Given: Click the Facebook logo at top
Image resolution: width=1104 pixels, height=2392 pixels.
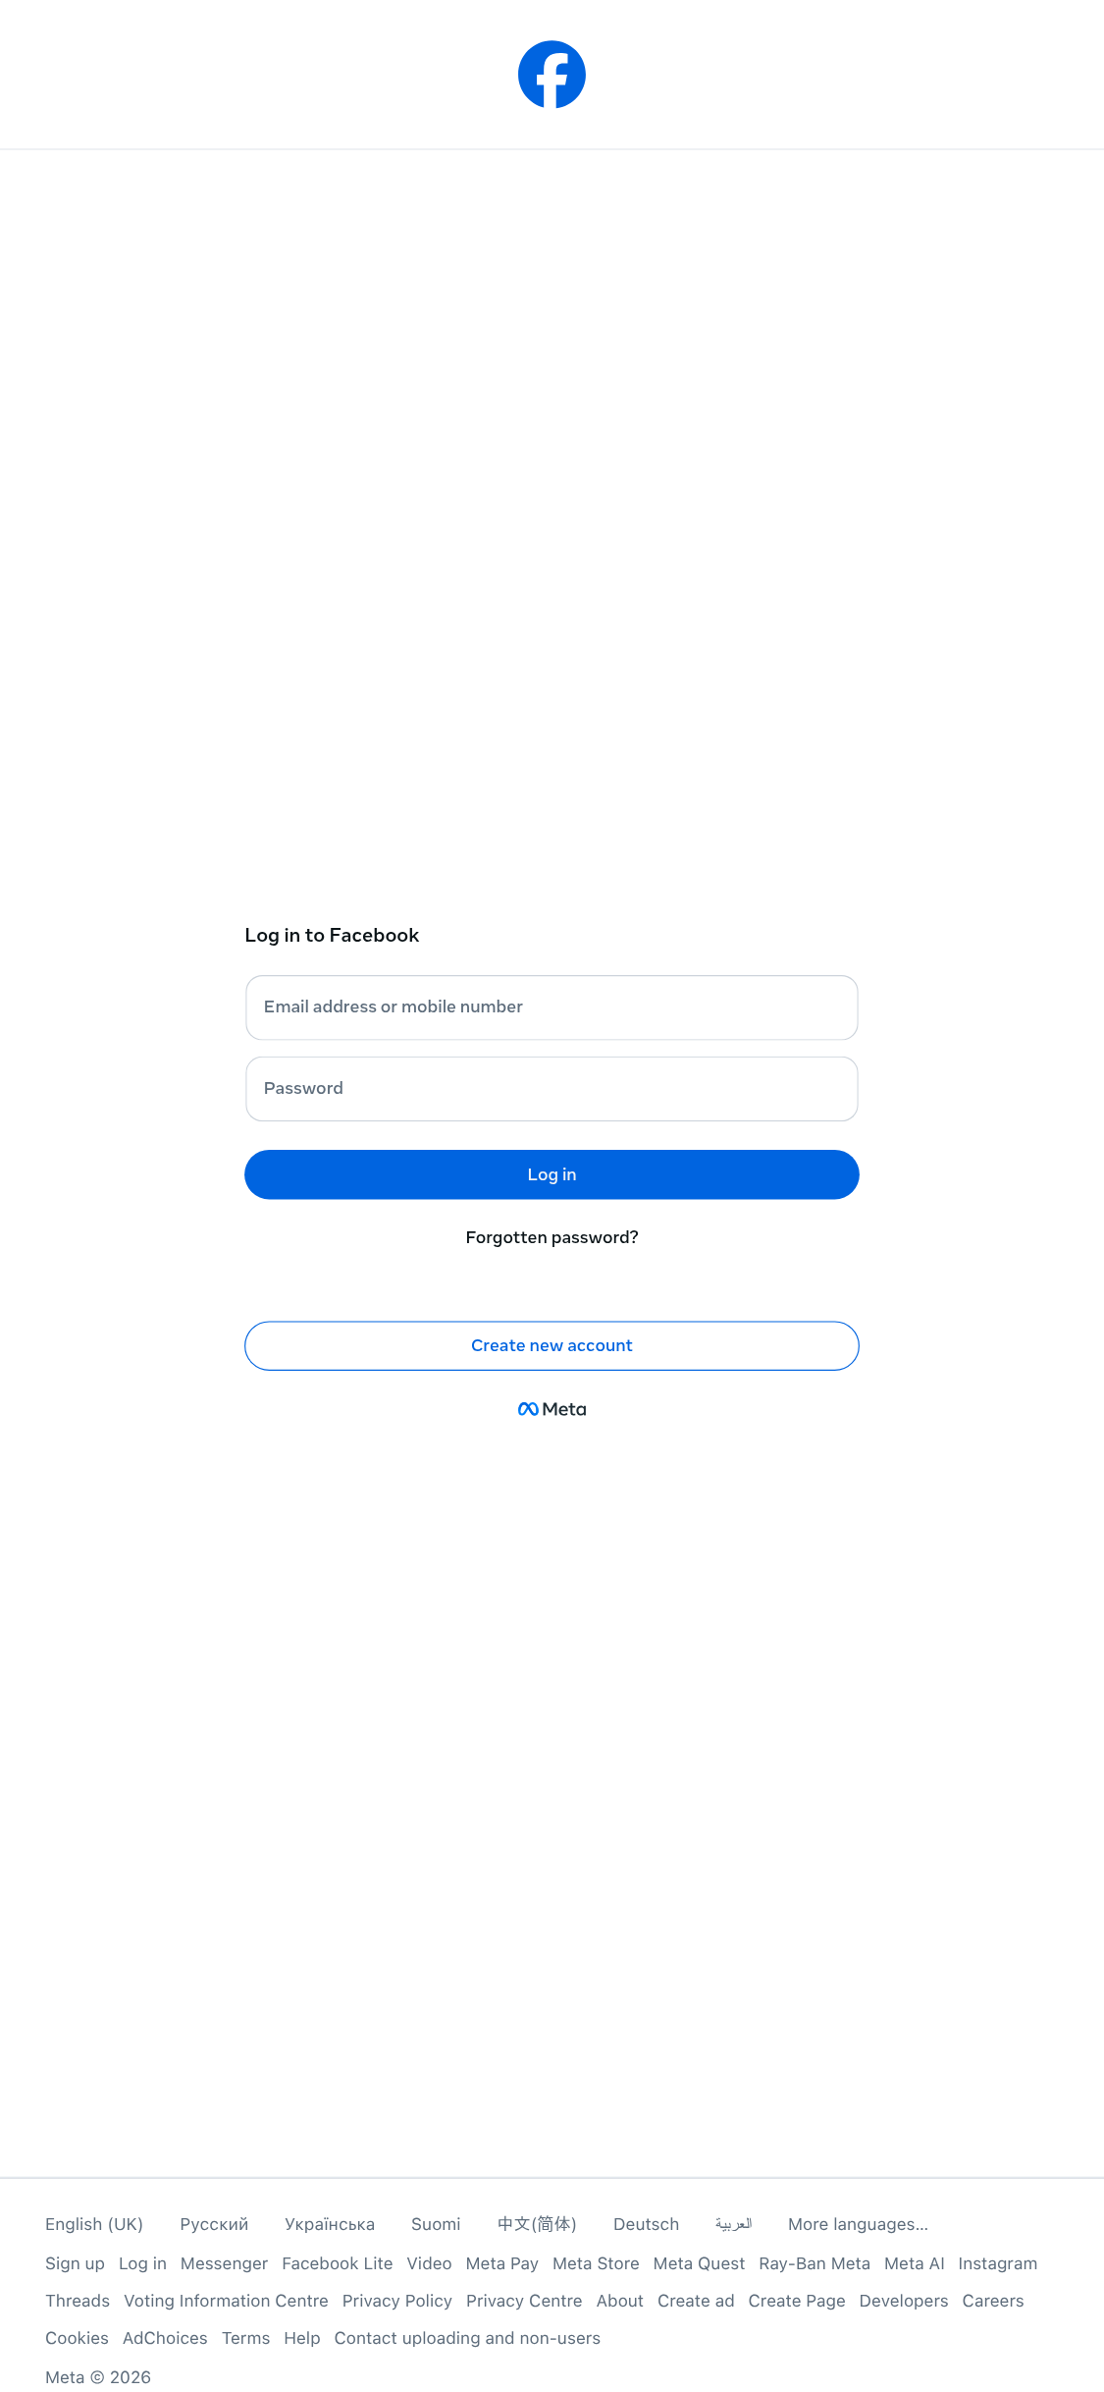Looking at the screenshot, I should point(552,75).
